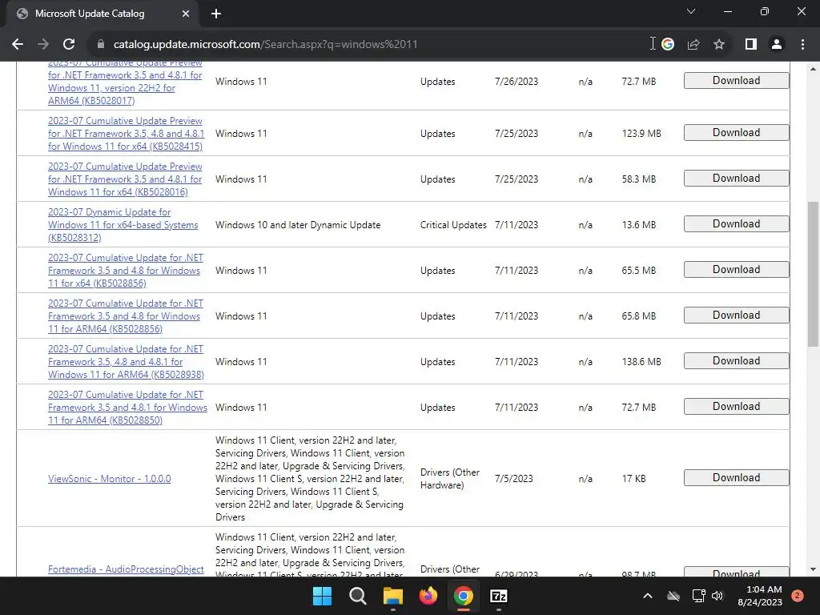Click the page vertical scrollbar thumb

tap(813, 274)
